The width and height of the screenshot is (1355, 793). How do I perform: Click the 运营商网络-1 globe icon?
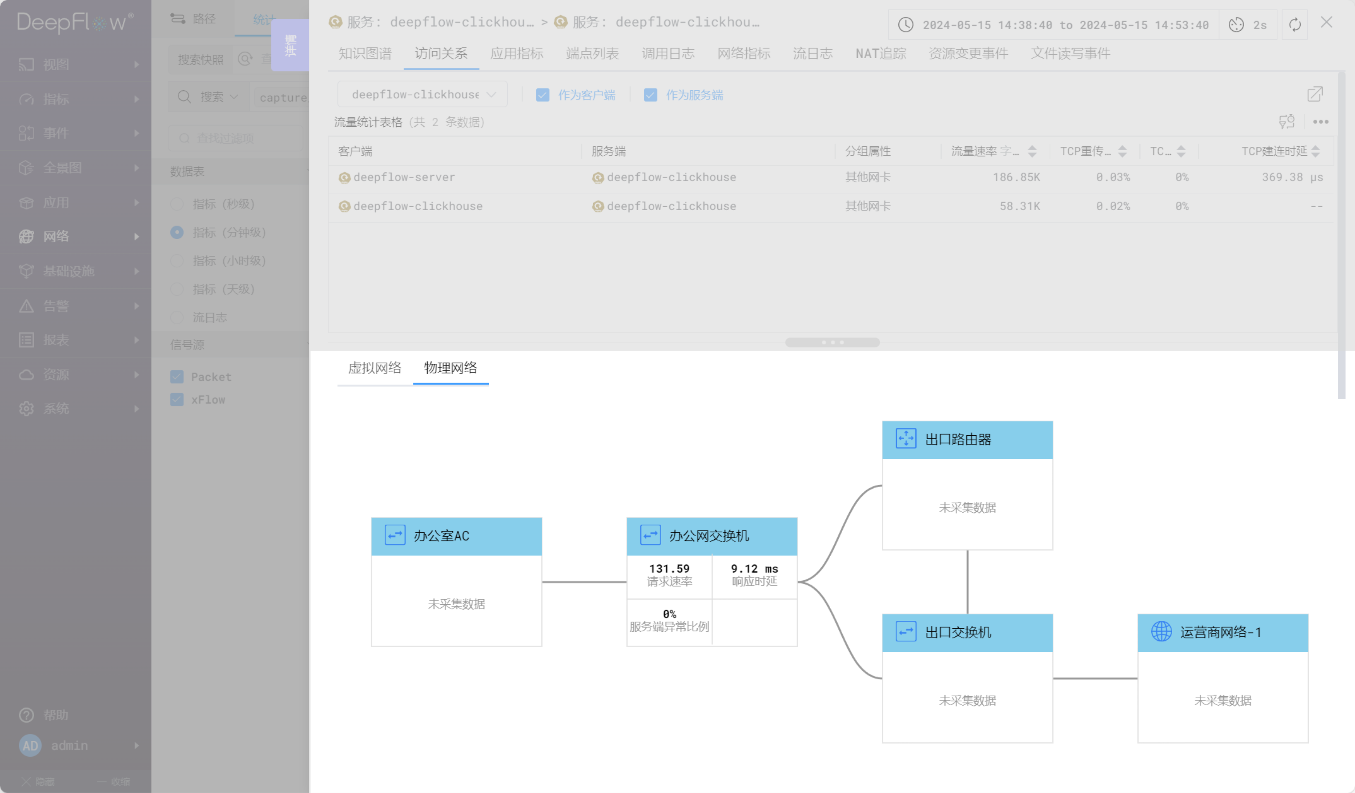click(1161, 632)
